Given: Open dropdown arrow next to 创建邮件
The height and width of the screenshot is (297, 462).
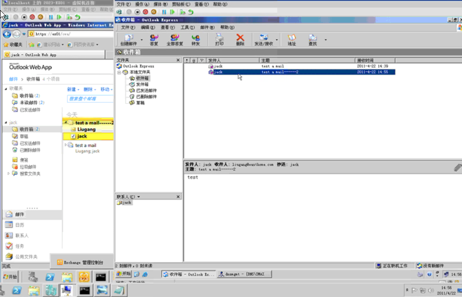Looking at the screenshot, I should pyautogui.click(x=142, y=40).
